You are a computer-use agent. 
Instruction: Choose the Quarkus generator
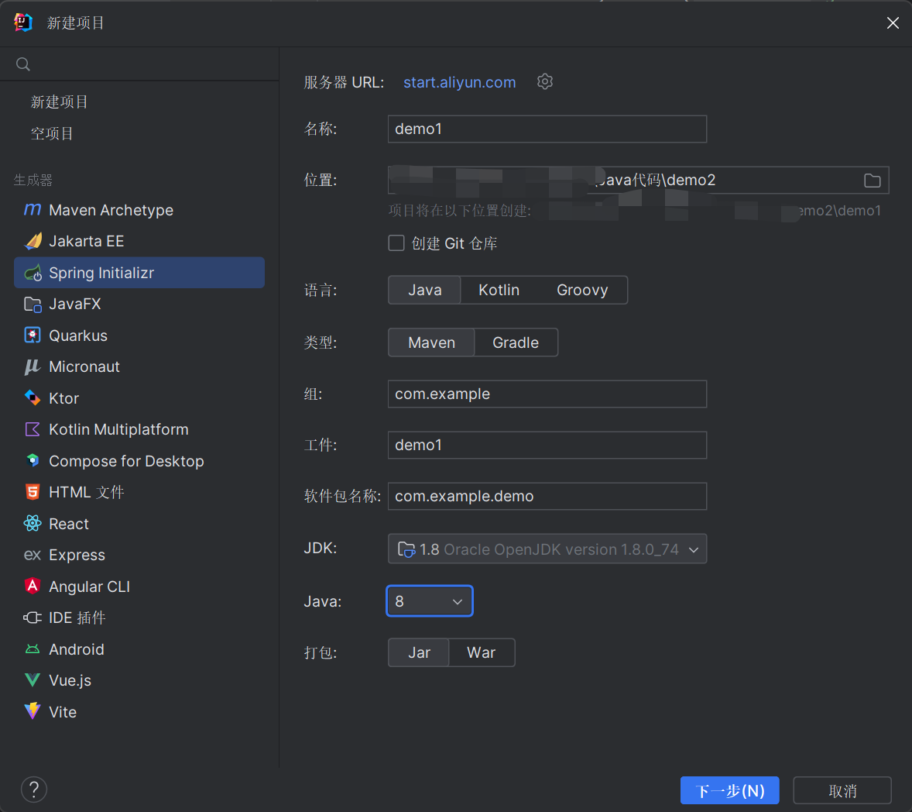[x=77, y=335]
